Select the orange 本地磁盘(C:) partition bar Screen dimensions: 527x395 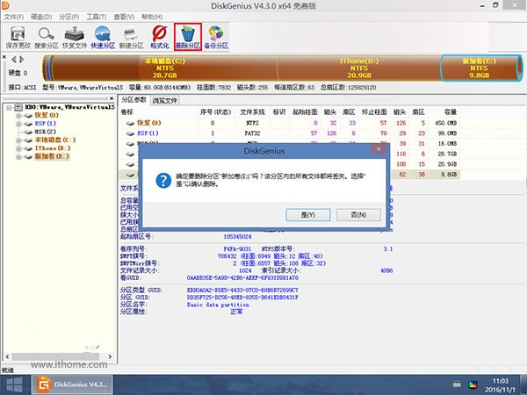click(160, 69)
